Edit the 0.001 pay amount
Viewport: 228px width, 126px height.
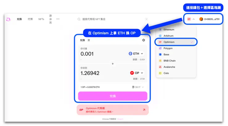pos(87,54)
